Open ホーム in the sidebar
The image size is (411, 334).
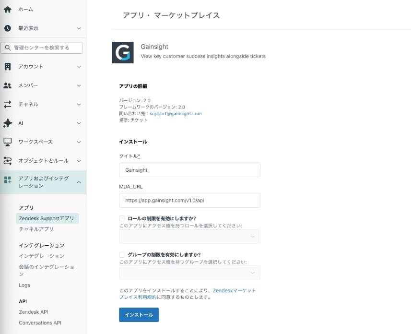point(26,10)
